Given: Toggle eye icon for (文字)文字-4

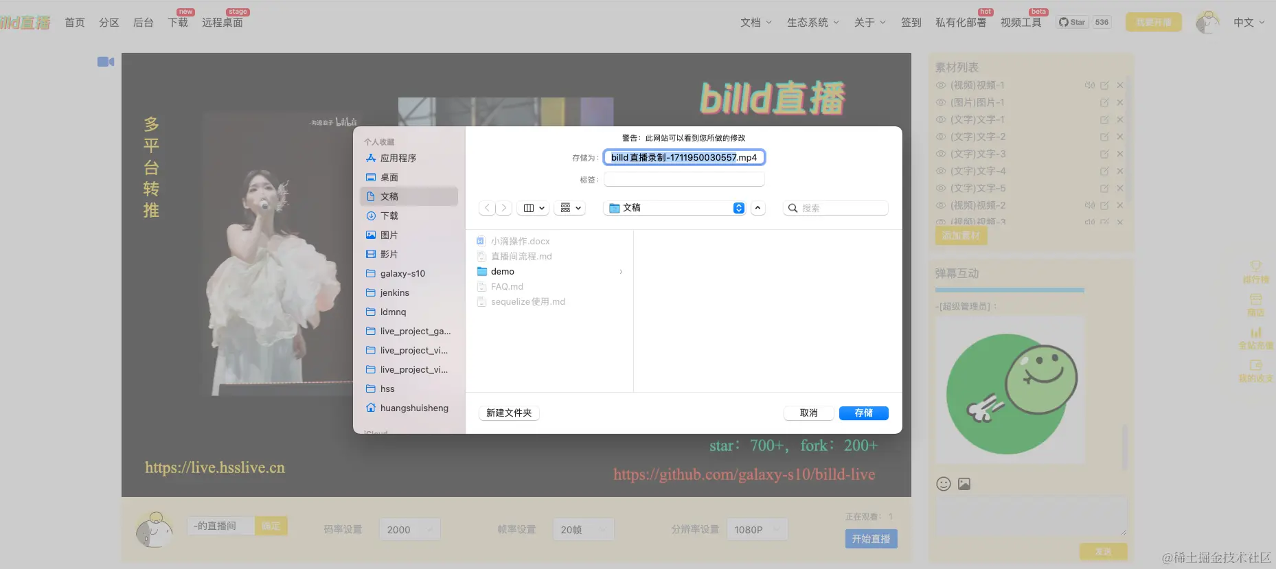Looking at the screenshot, I should tap(941, 171).
